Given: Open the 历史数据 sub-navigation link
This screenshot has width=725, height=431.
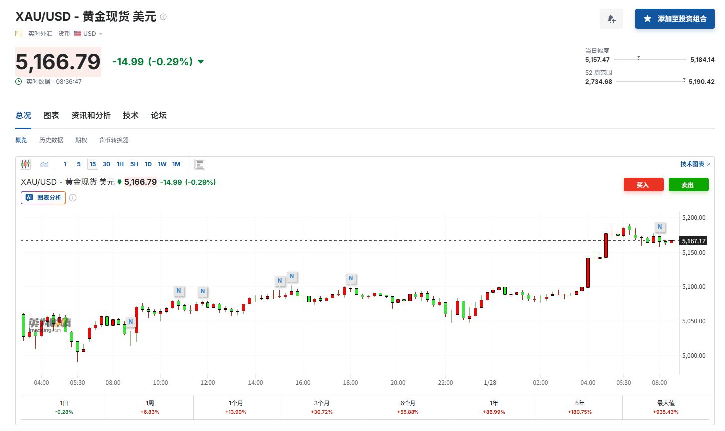Looking at the screenshot, I should click(x=51, y=140).
